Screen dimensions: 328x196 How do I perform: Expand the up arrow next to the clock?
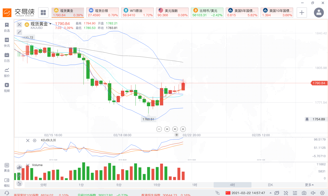(x=271, y=193)
